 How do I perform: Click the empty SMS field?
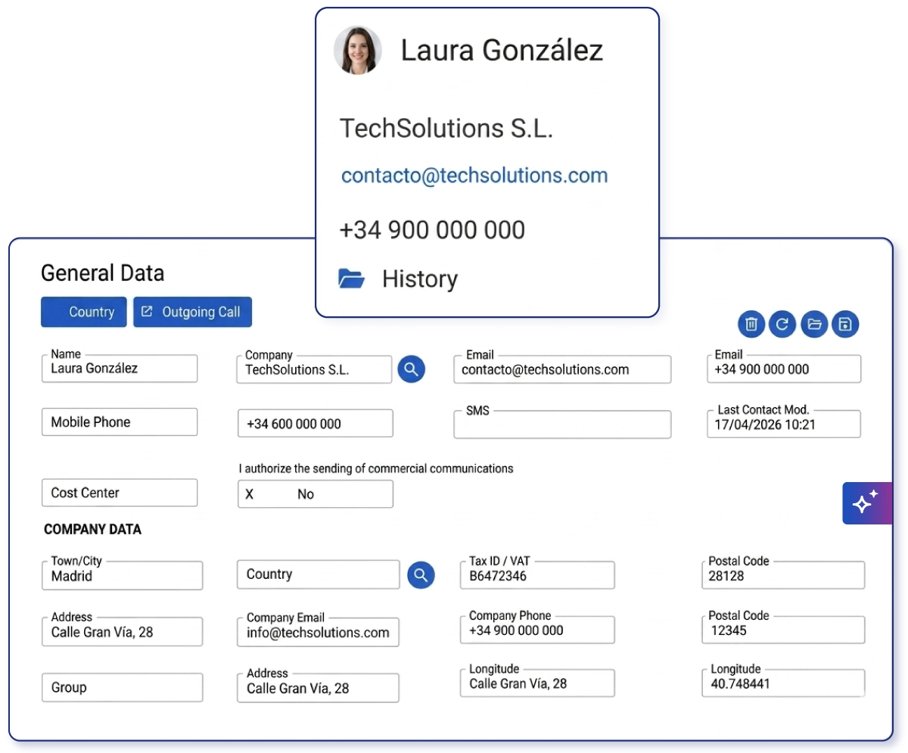562,425
